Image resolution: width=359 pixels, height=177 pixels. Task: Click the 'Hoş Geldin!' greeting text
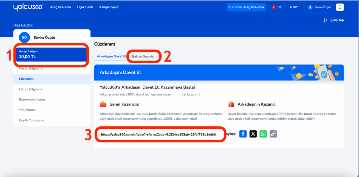[23, 25]
